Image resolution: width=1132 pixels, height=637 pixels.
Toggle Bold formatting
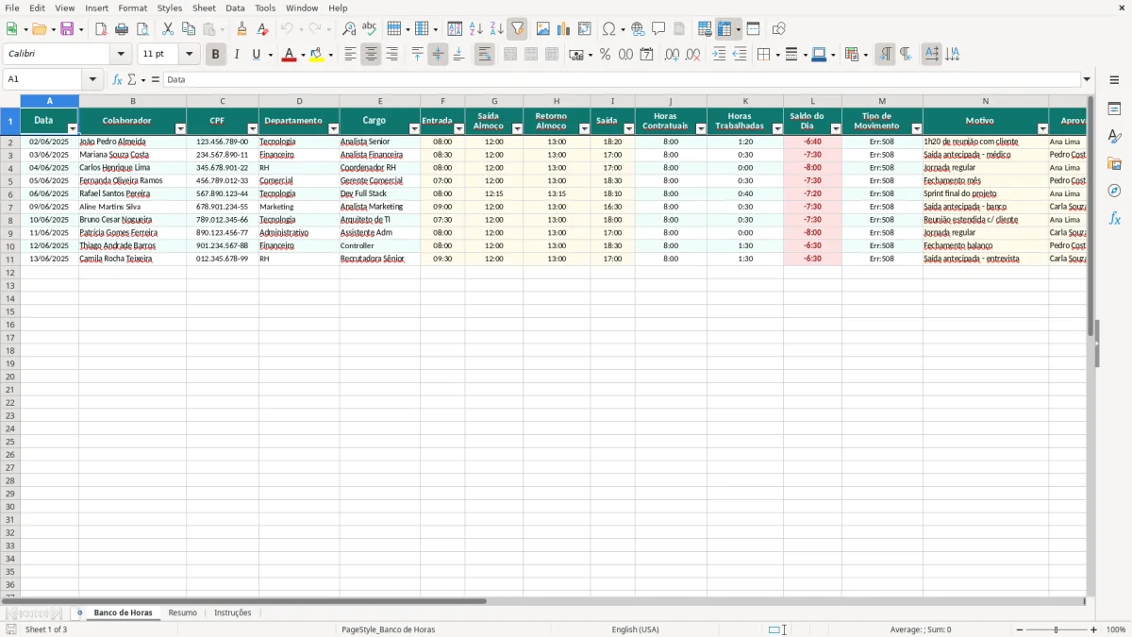pos(215,55)
